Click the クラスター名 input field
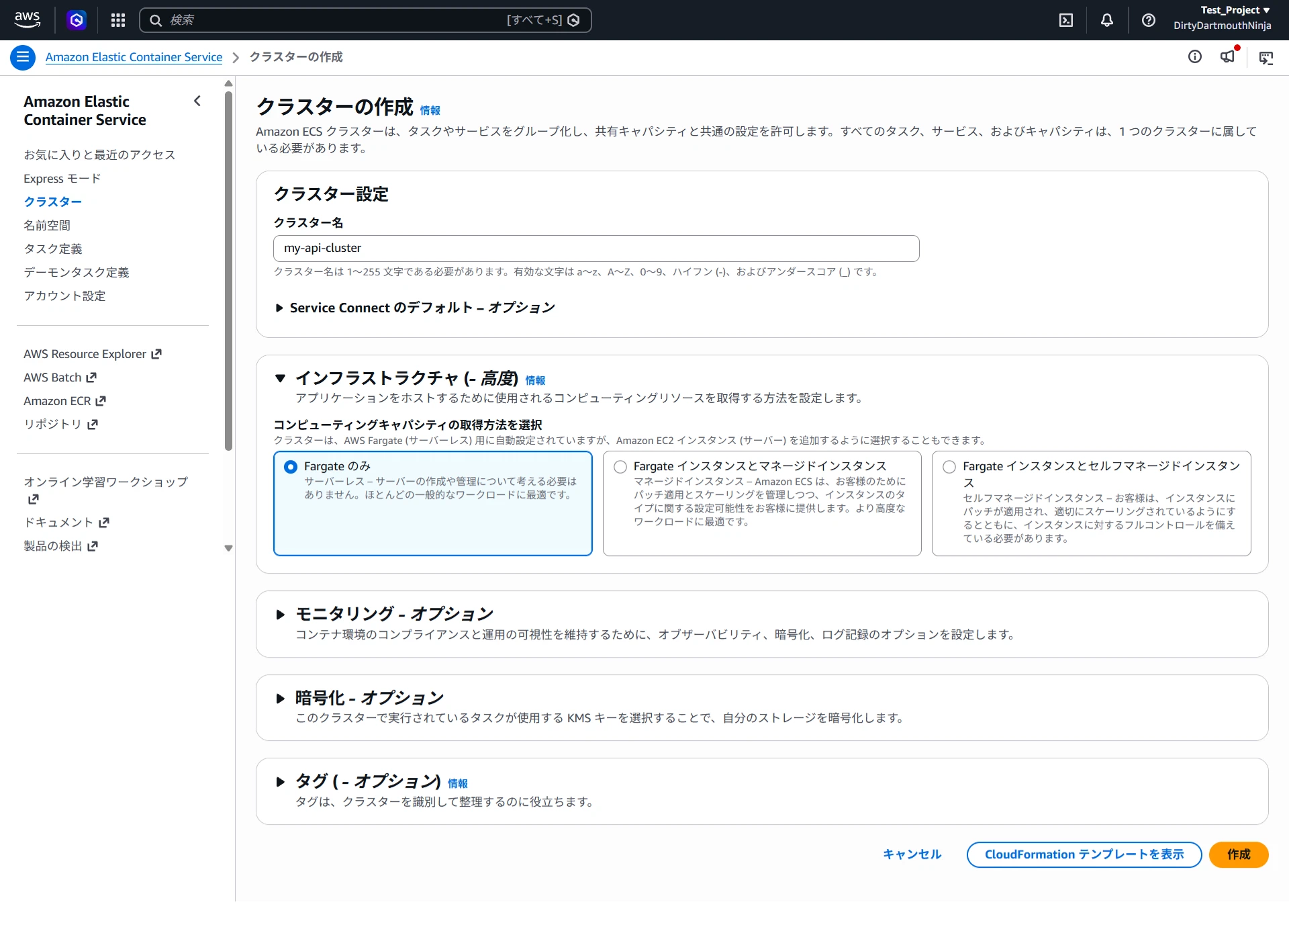The height and width of the screenshot is (931, 1289). [596, 249]
